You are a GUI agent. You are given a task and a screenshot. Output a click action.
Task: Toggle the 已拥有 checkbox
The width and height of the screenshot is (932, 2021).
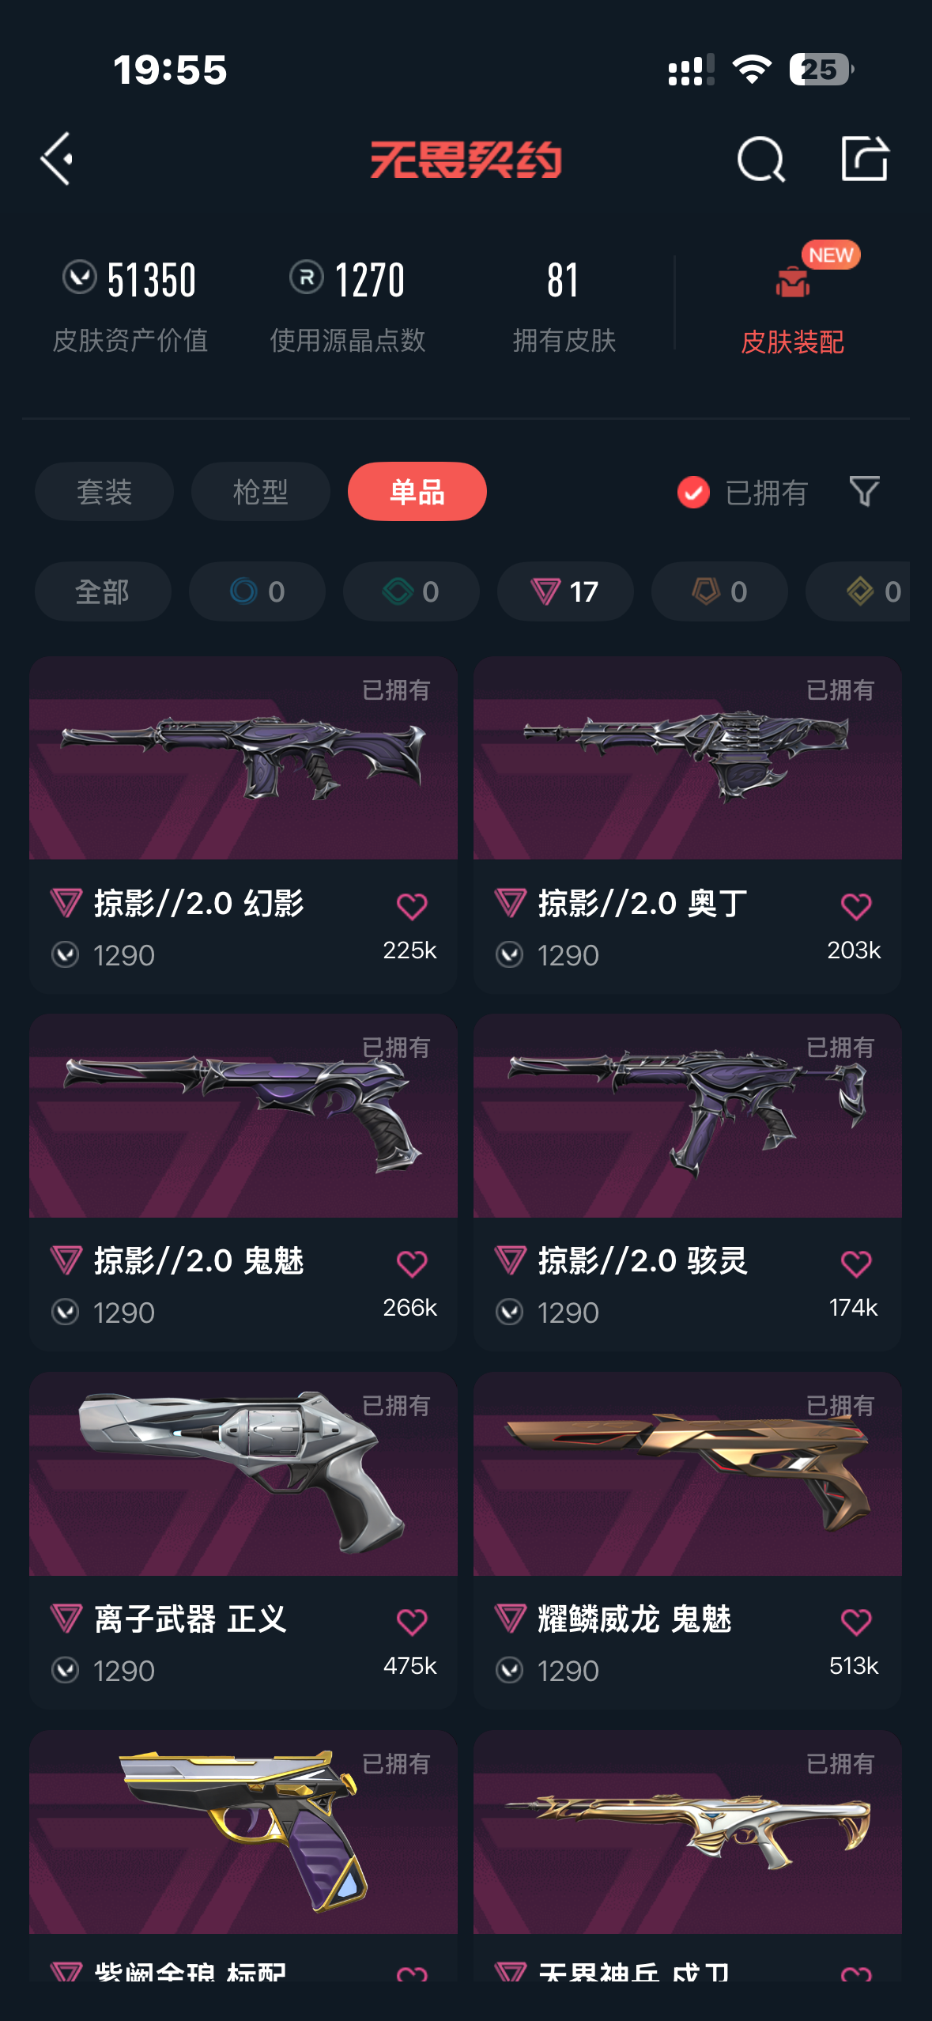[693, 493]
